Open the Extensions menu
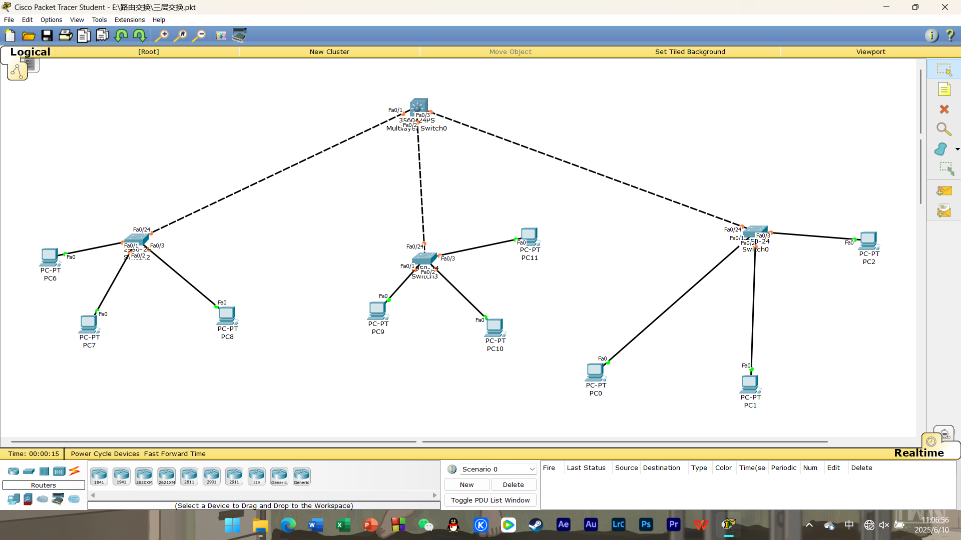Screen dimensions: 961x540 coord(130,20)
